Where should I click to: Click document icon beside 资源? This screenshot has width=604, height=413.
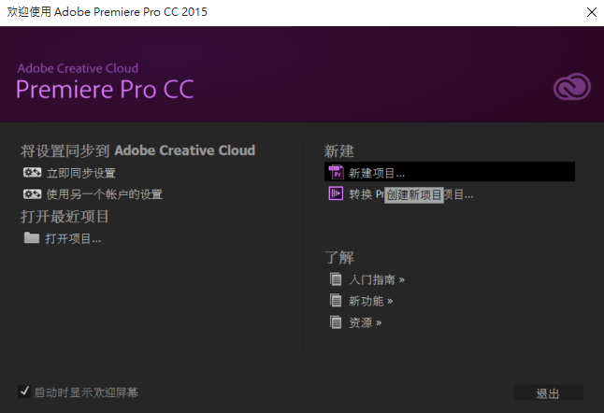[x=336, y=321]
